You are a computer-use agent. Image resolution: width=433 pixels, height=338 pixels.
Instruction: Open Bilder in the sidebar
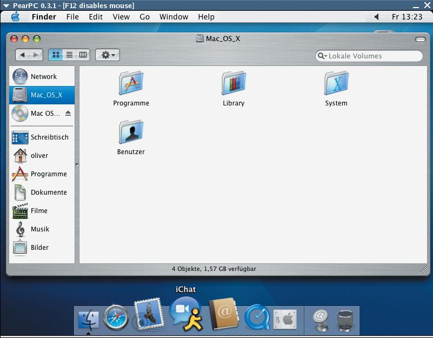coord(42,248)
